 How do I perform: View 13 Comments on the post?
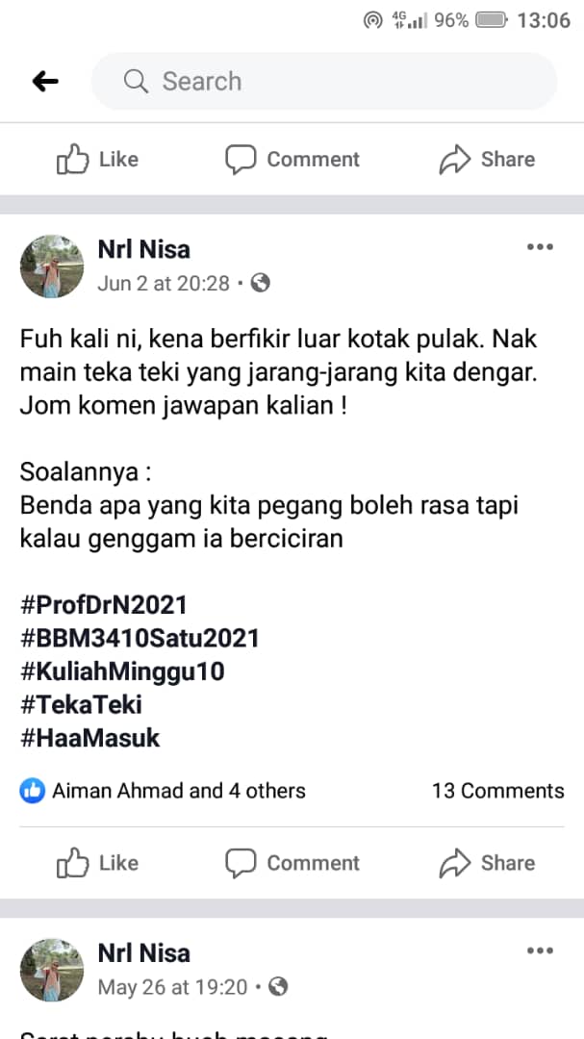(x=498, y=791)
